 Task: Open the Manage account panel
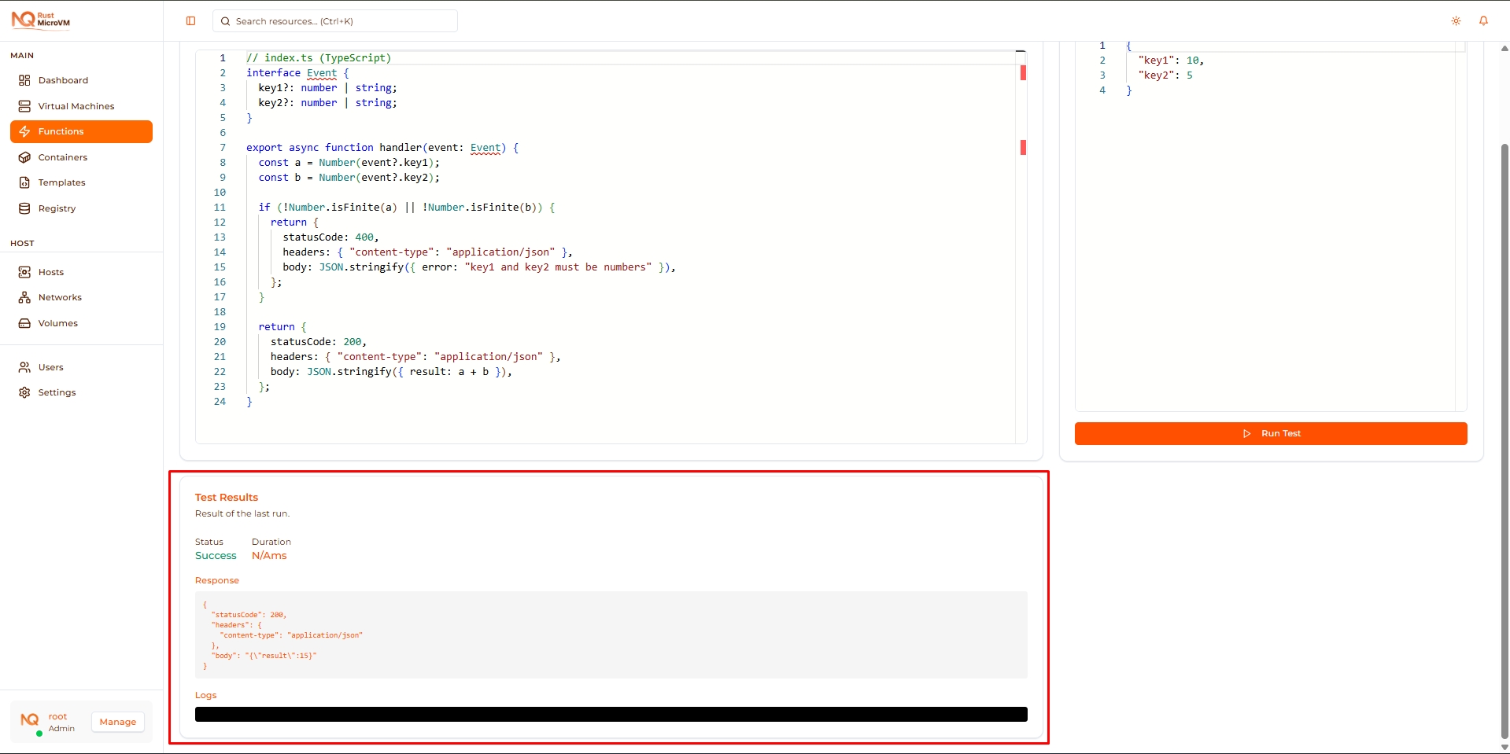[x=117, y=721]
